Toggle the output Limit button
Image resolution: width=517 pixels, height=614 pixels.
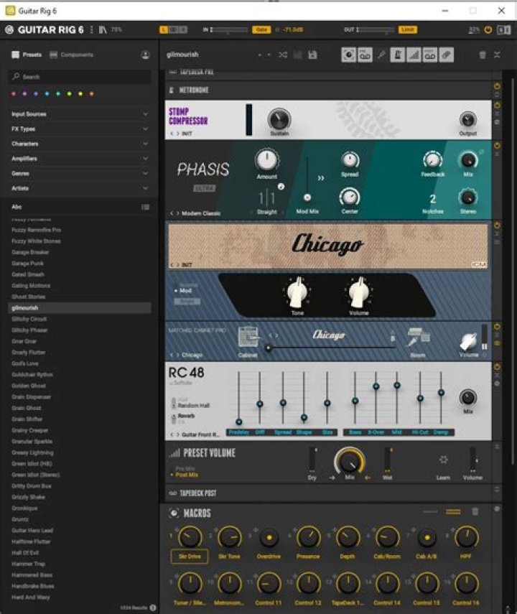(408, 29)
